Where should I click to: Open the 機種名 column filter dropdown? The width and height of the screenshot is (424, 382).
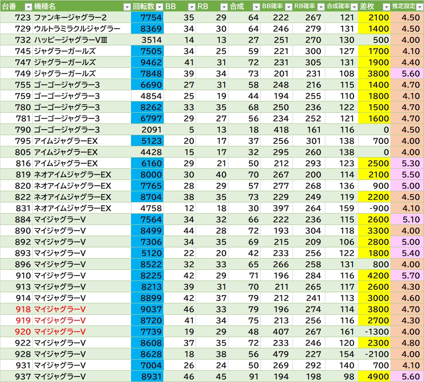point(127,7)
